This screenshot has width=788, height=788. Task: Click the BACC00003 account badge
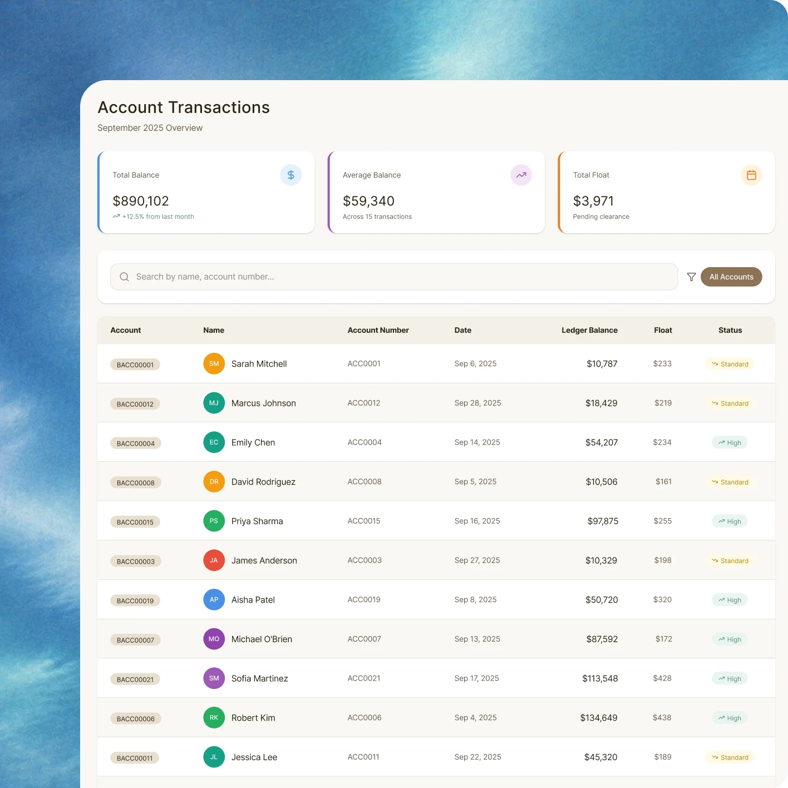(x=136, y=562)
